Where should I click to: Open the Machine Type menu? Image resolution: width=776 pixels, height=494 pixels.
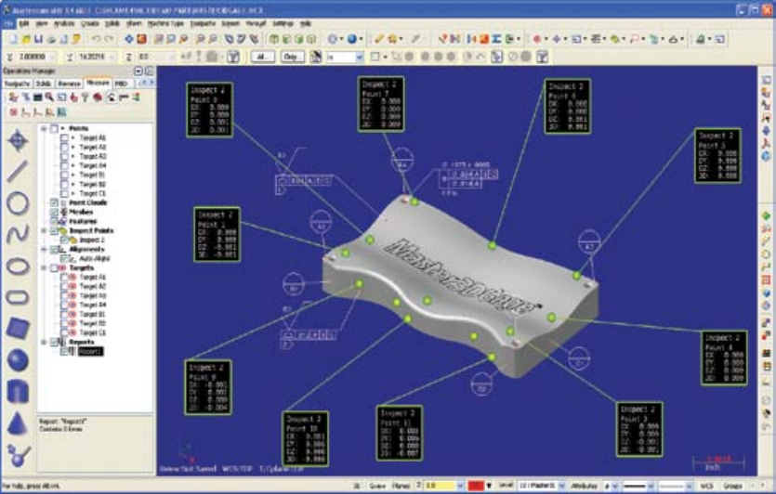pyautogui.click(x=165, y=23)
